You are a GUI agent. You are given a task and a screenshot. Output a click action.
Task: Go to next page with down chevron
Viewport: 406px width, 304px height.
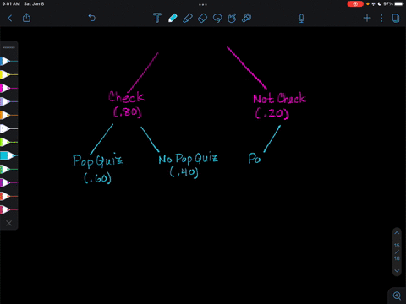[397, 271]
